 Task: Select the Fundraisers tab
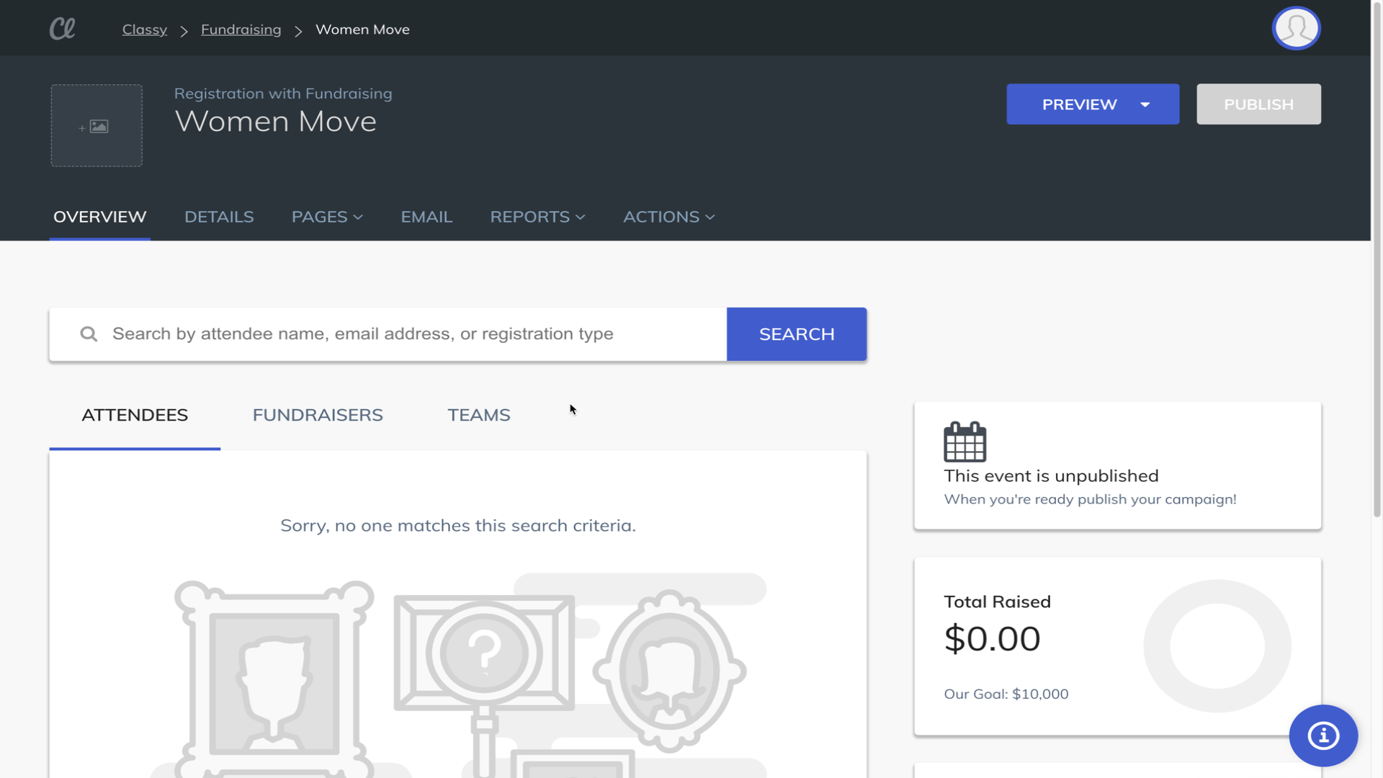pyautogui.click(x=318, y=415)
